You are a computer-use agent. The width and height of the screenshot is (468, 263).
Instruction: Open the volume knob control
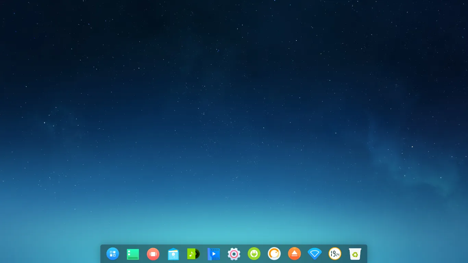click(x=274, y=254)
